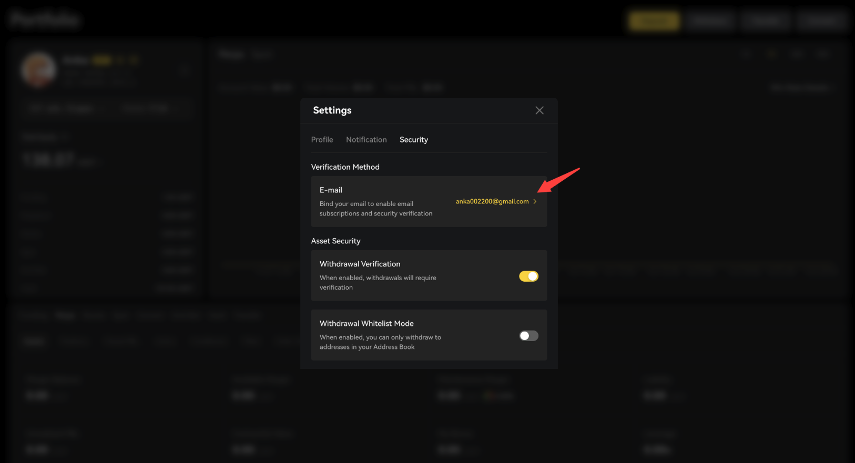Viewport: 855px width, 463px height.
Task: Click the "Bind your email" description text
Action: [x=375, y=209]
